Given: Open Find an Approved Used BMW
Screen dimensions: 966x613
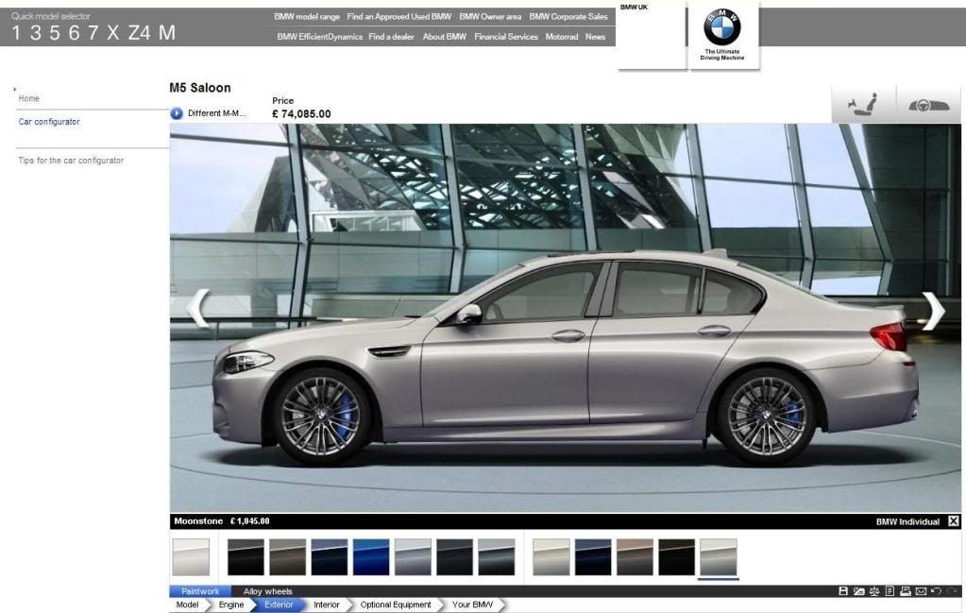Looking at the screenshot, I should click(x=399, y=17).
